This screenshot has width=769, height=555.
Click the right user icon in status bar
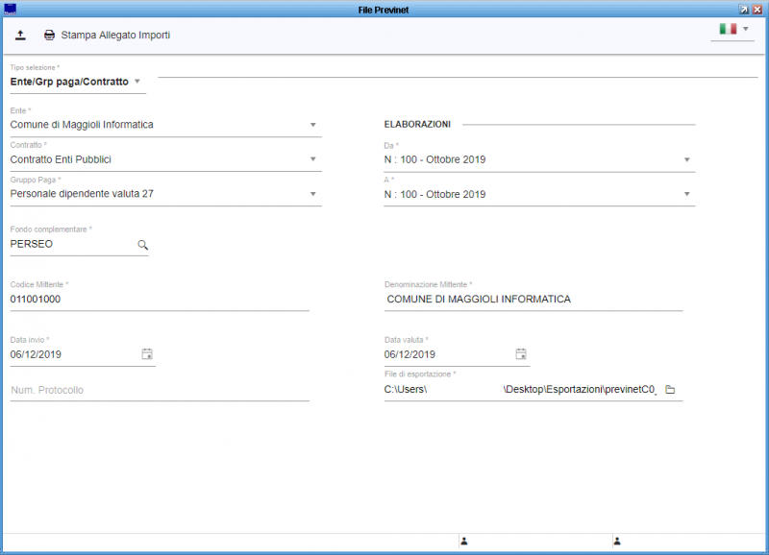pos(617,542)
